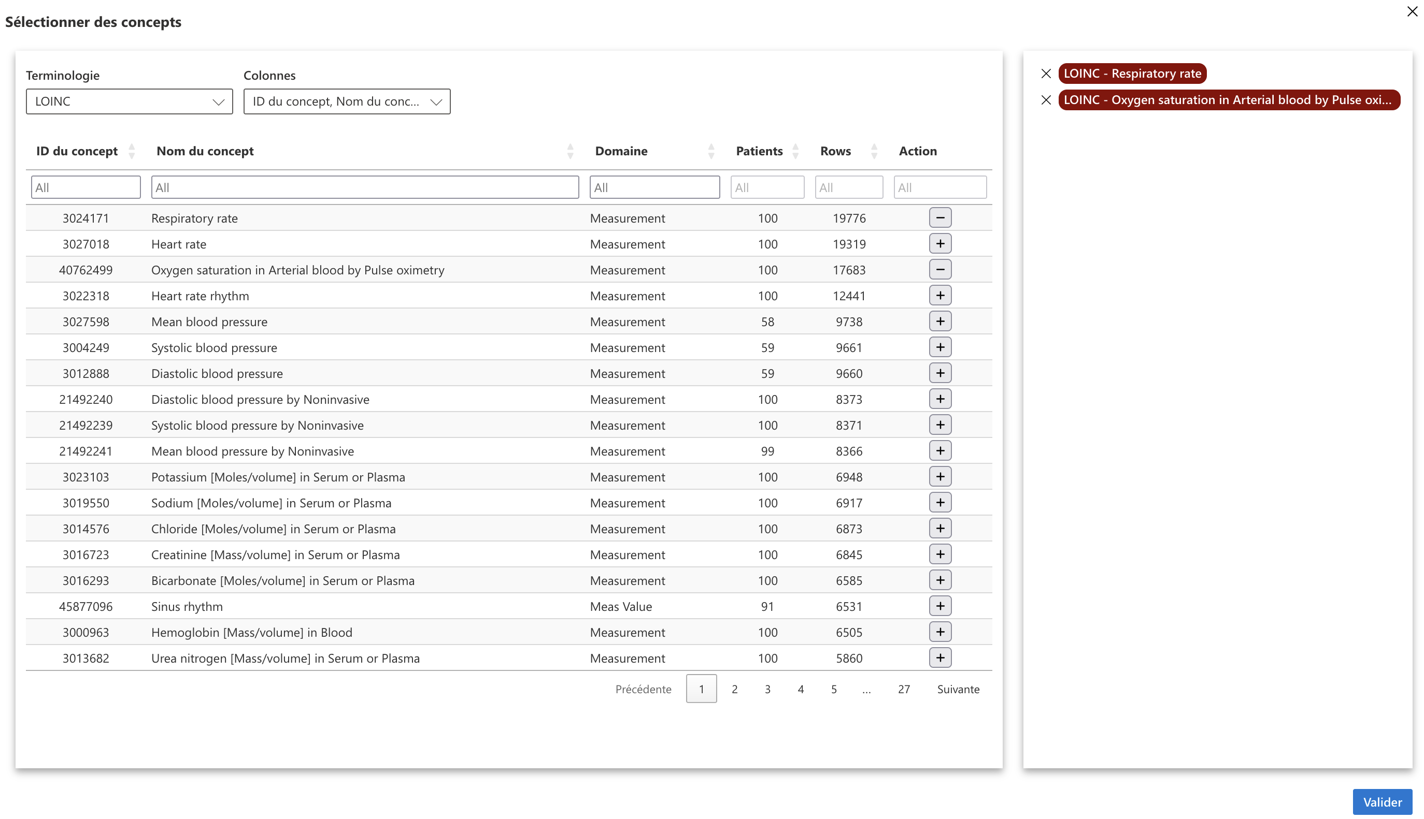The image size is (1424, 819).
Task: Click concept ID 40762499 cell
Action: pos(86,270)
